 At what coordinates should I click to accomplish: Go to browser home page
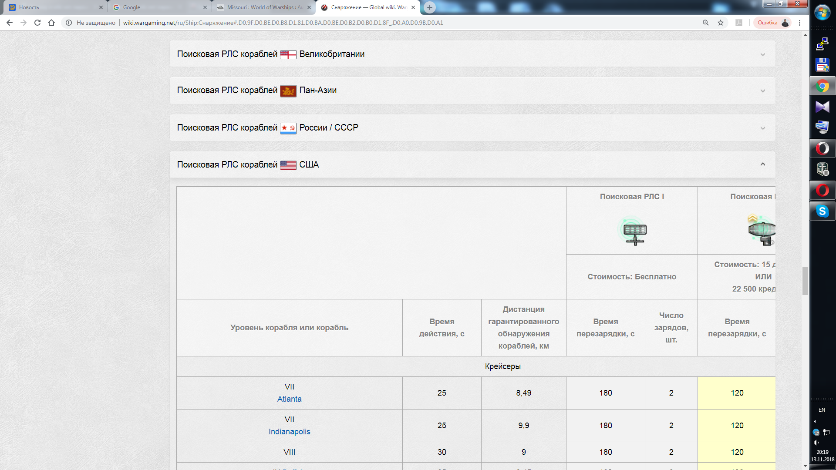point(51,23)
